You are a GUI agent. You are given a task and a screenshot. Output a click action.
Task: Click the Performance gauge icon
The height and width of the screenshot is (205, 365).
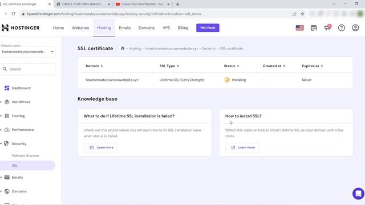click(x=7, y=130)
